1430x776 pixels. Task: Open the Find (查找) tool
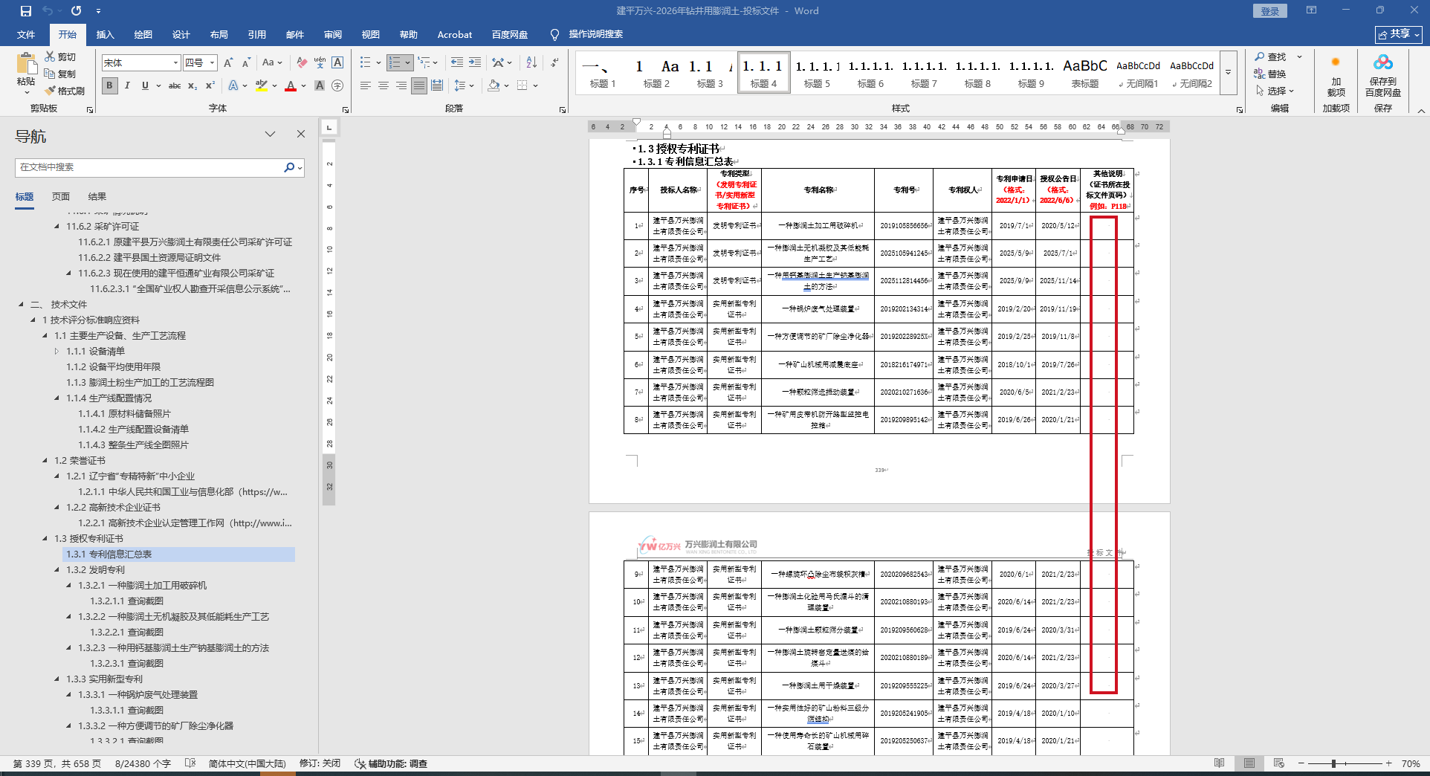tap(1270, 56)
